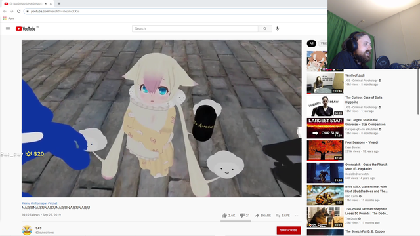This screenshot has height=236, width=420.
Task: Open The Search For D. B. Cooper title
Action: coord(365,231)
